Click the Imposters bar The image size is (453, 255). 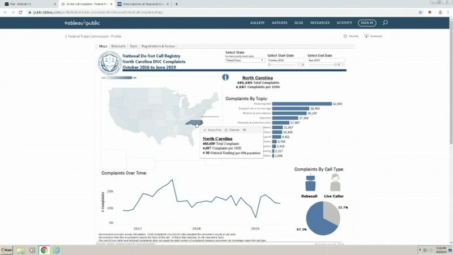click(x=285, y=118)
